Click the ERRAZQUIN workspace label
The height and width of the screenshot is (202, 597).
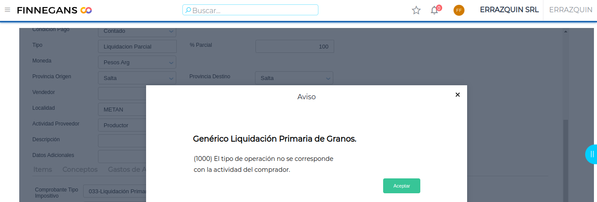point(570,10)
